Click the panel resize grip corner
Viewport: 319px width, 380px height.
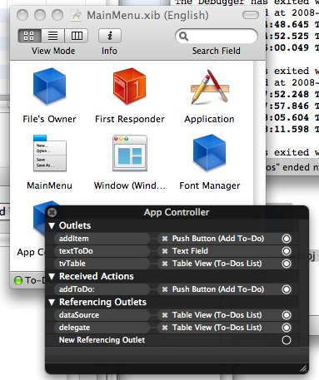(303, 368)
